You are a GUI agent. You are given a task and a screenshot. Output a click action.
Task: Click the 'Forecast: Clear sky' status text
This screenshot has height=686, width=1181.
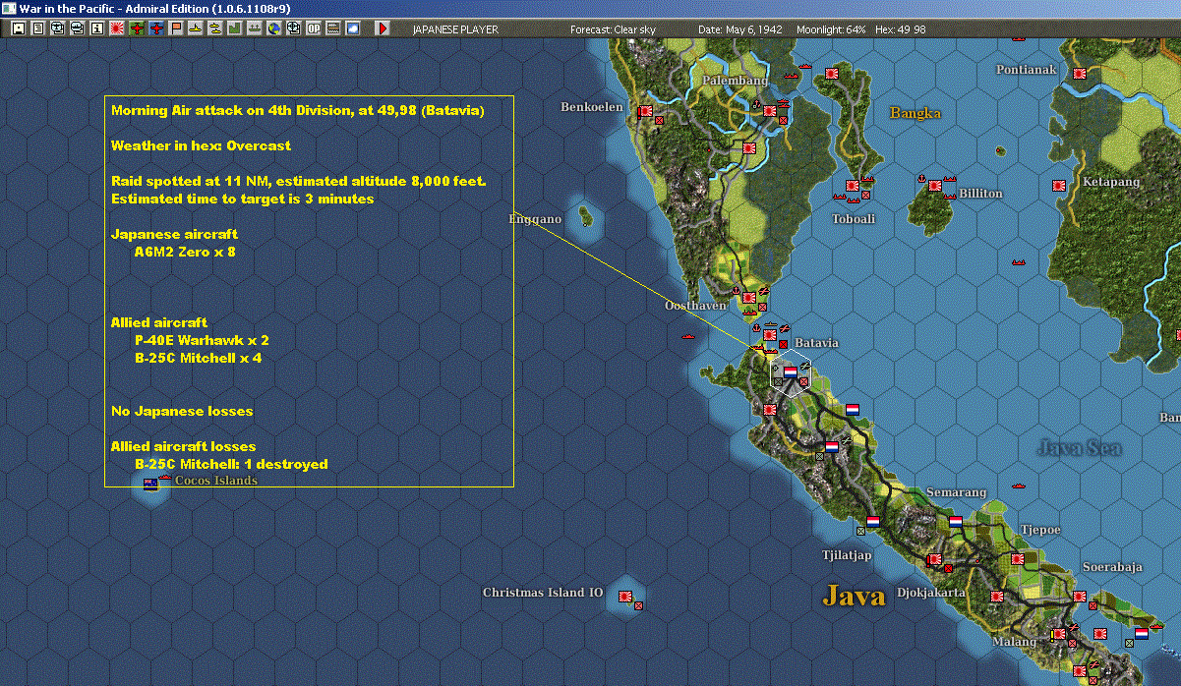click(613, 29)
